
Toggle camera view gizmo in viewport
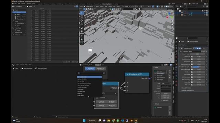point(172,27)
